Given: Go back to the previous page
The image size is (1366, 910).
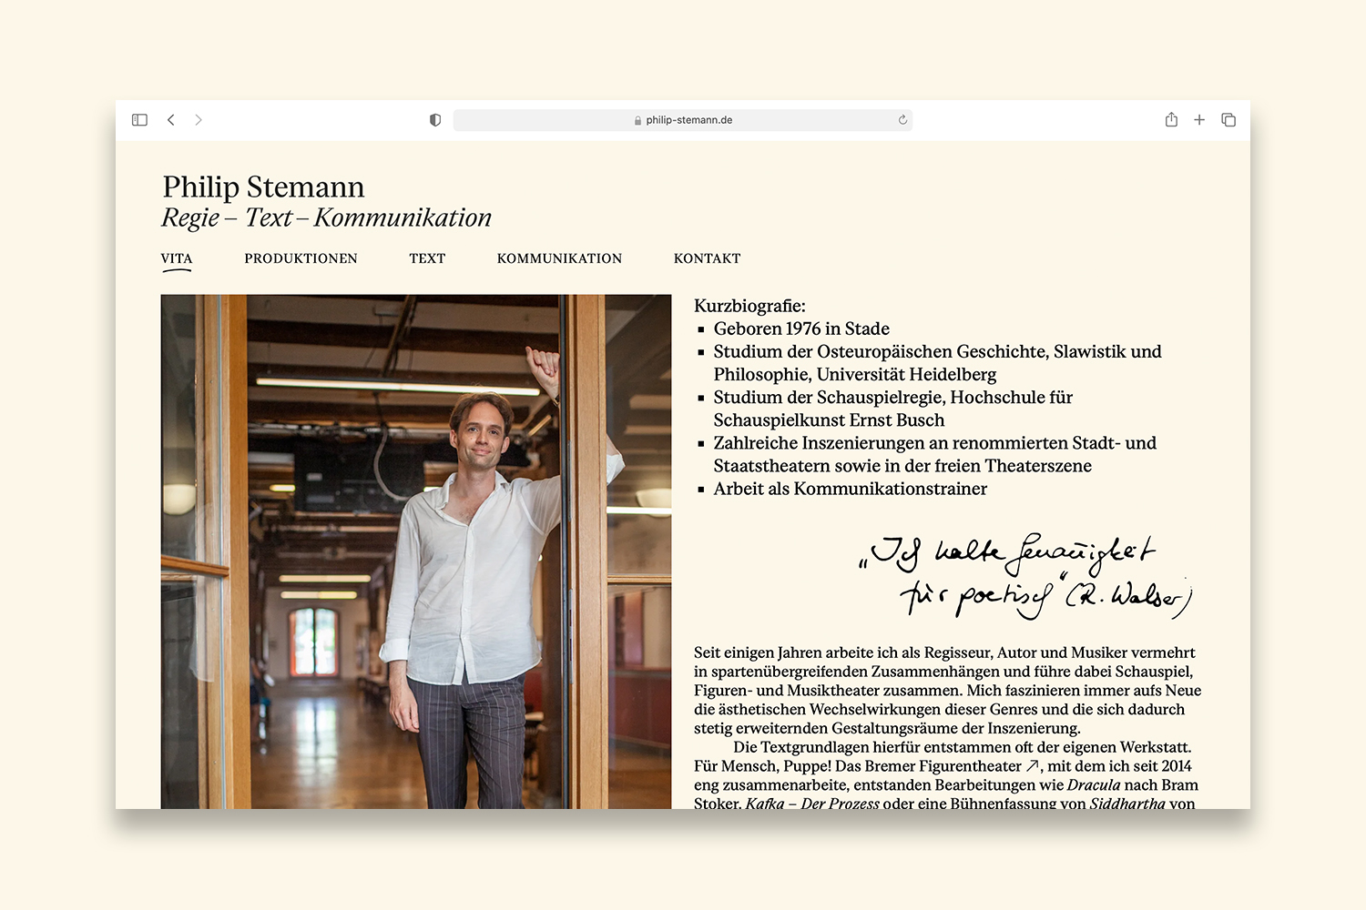Looking at the screenshot, I should pos(171,120).
